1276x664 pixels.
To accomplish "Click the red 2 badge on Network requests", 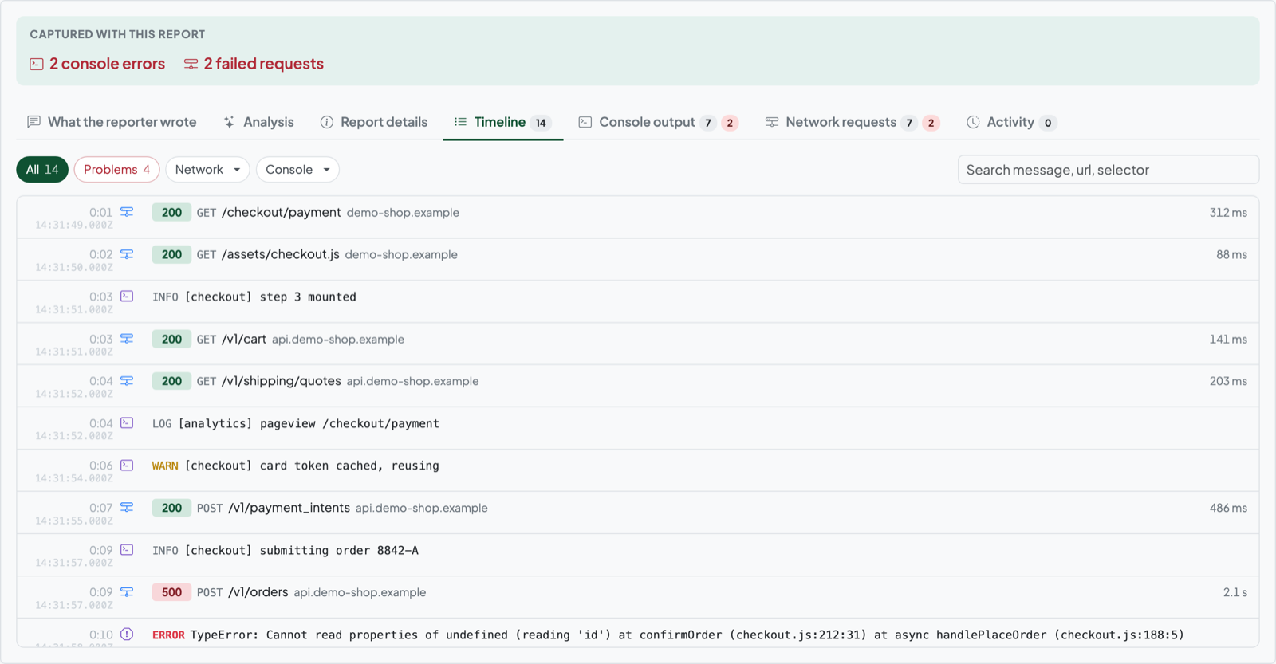I will coord(931,123).
